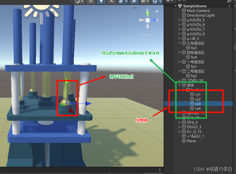
Task: Select the cy4 empty object
Action: click(x=197, y=109)
